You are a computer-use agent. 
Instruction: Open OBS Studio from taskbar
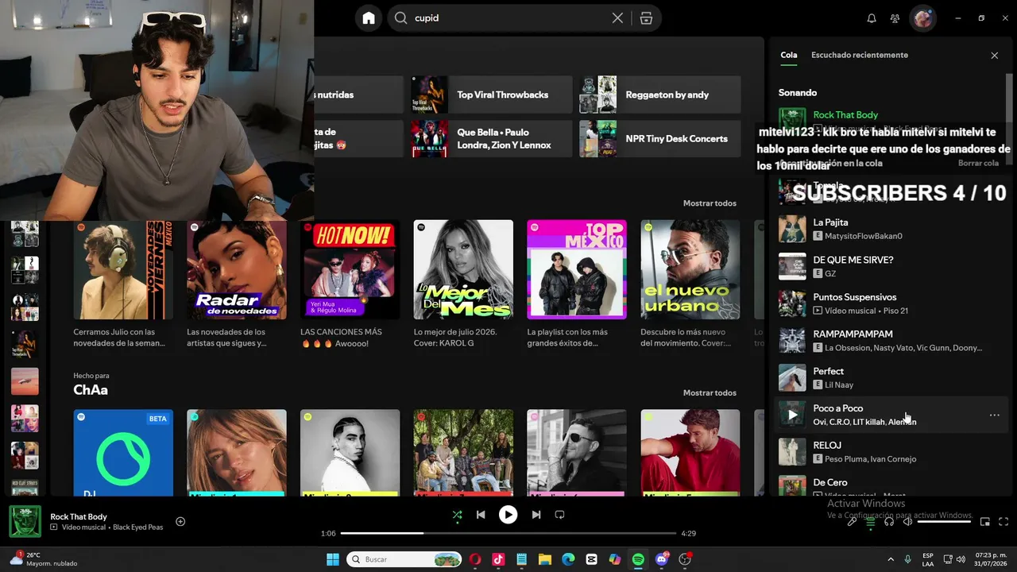coord(685,559)
